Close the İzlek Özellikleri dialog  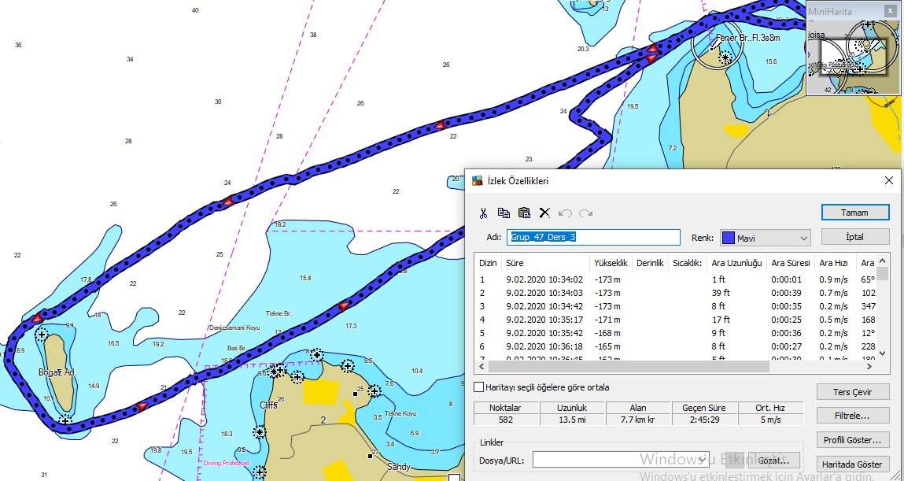click(888, 181)
